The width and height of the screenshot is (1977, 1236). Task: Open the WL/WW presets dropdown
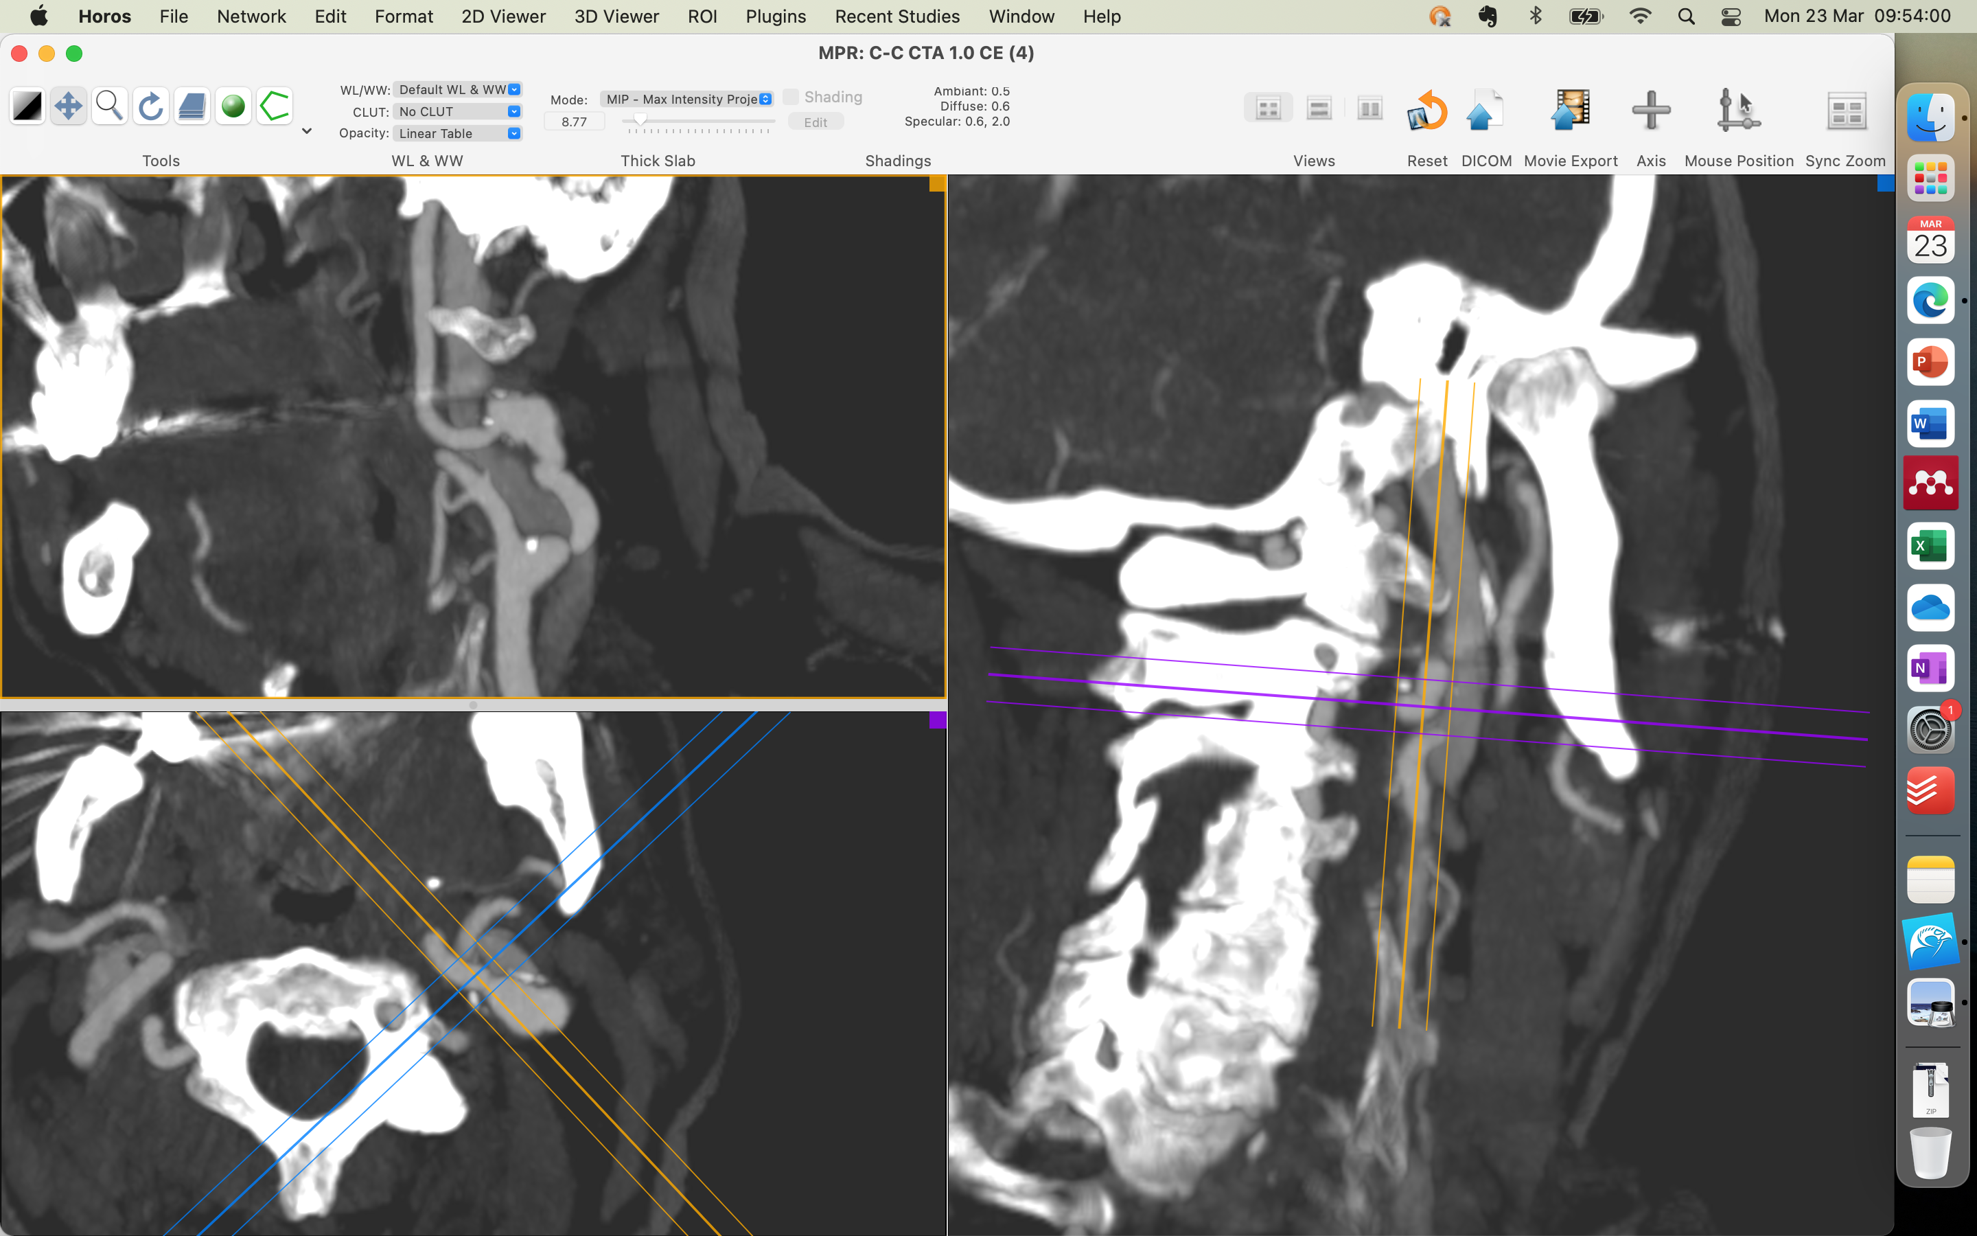pos(457,90)
